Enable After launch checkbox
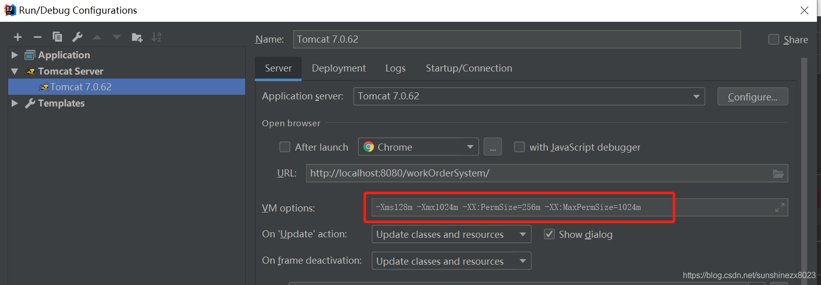This screenshot has width=821, height=285. [285, 147]
